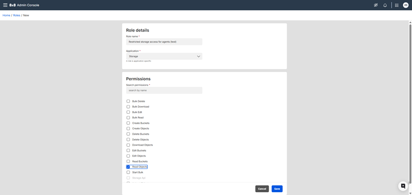Expand the Application dropdown
The image size is (412, 195).
click(164, 57)
